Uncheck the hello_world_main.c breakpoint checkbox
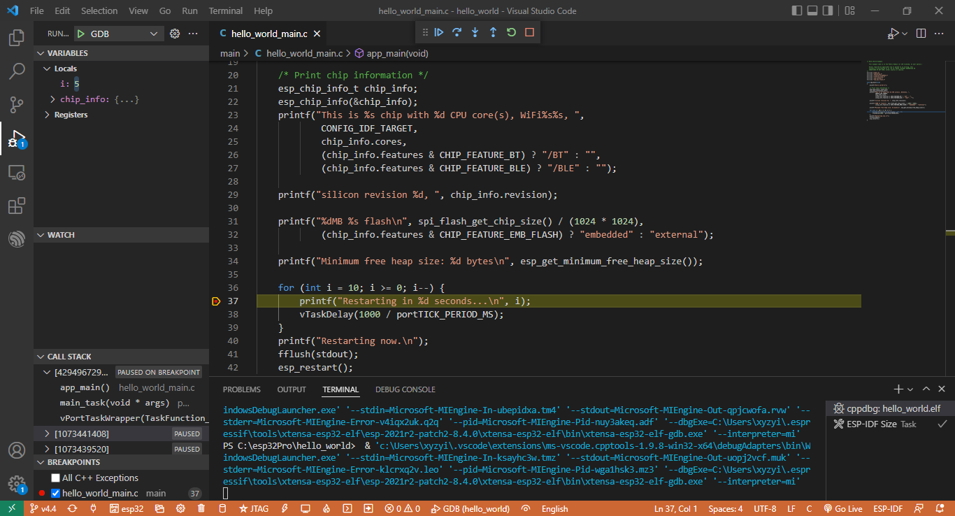Screen dimensions: 955x516 (x=55, y=494)
